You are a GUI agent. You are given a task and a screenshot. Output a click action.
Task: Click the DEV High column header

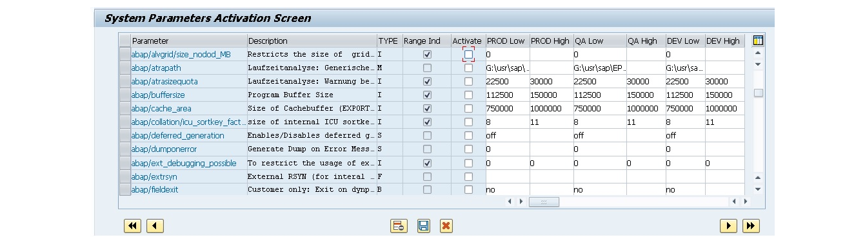point(724,41)
